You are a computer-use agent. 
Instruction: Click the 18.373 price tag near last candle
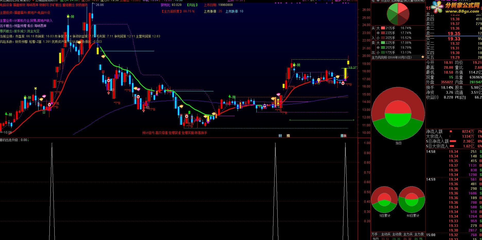click(353, 68)
